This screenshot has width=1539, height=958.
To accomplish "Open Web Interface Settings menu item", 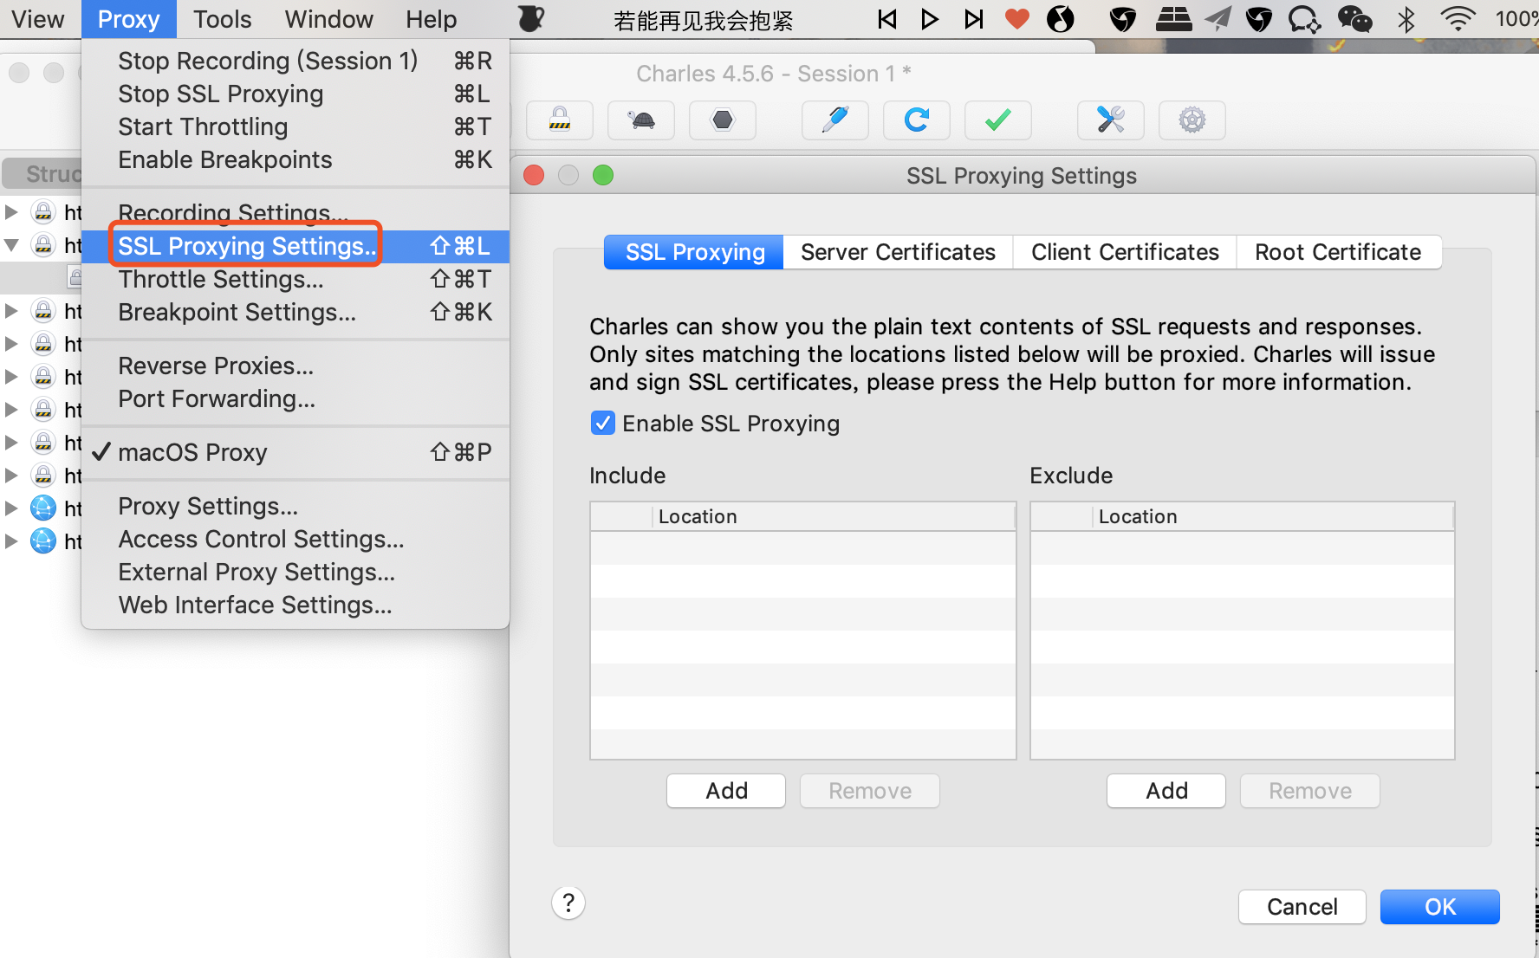I will (295, 605).
